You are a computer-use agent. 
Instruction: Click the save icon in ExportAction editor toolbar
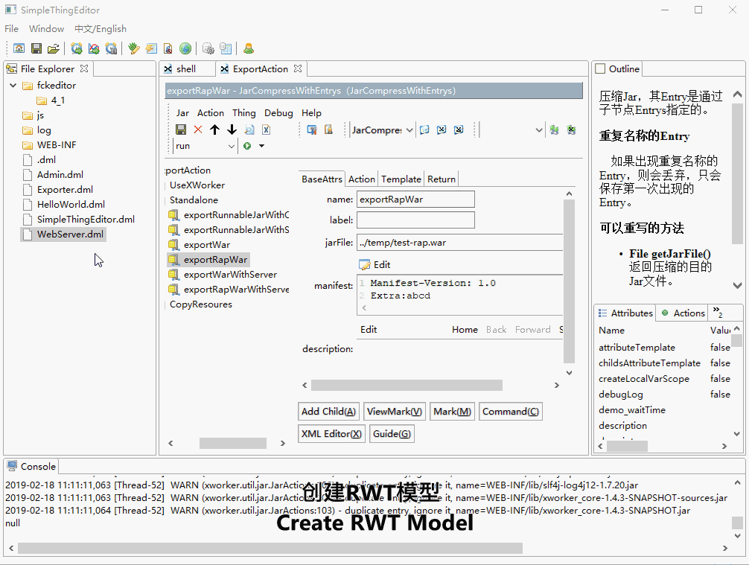coord(181,130)
